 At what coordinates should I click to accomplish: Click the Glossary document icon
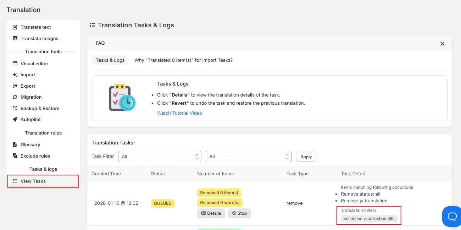coord(15,145)
